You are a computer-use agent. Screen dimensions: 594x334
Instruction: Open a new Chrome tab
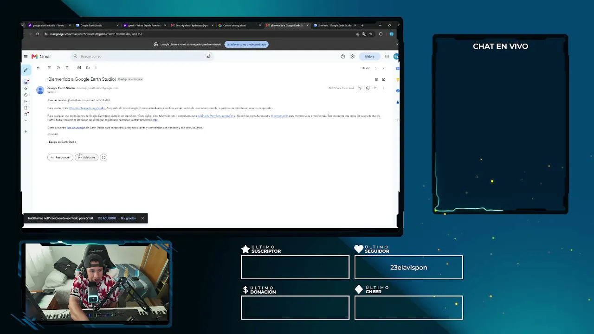362,26
